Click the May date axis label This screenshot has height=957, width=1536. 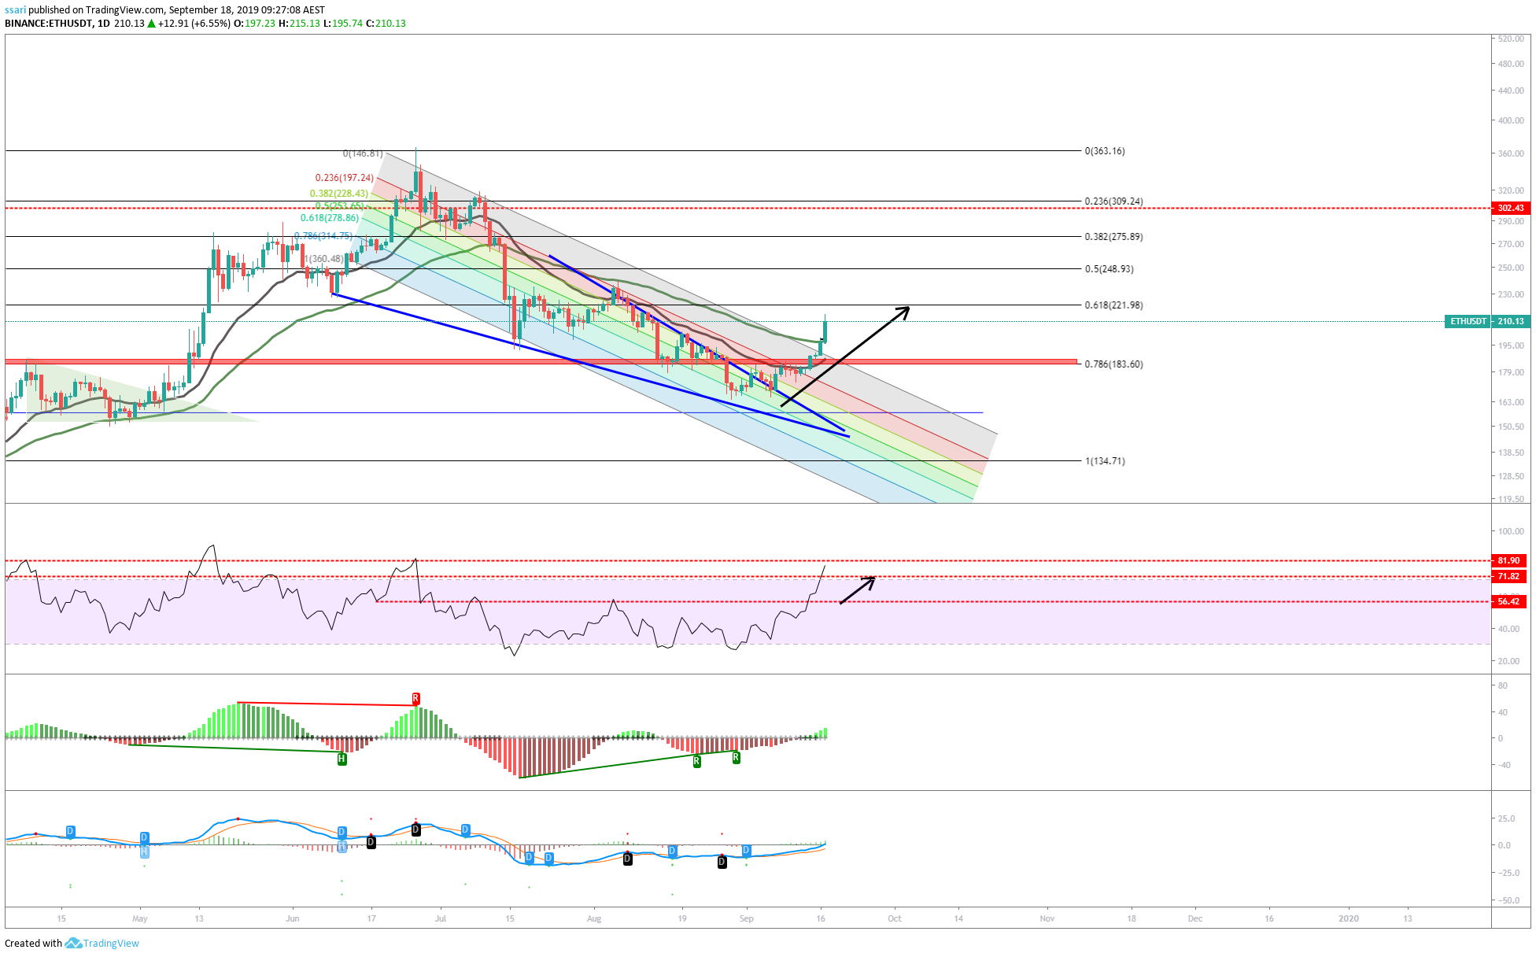click(140, 918)
